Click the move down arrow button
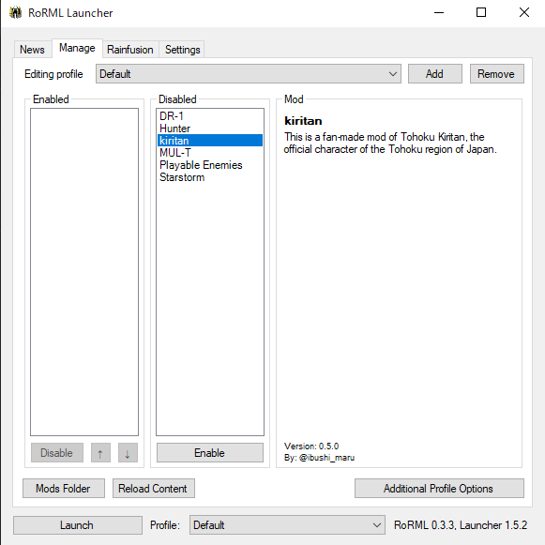This screenshot has width=545, height=545. pos(128,452)
